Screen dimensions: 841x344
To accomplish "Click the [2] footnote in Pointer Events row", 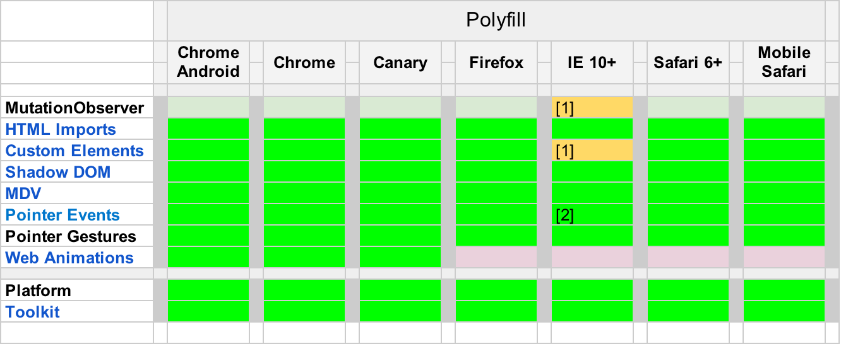I will click(x=564, y=215).
